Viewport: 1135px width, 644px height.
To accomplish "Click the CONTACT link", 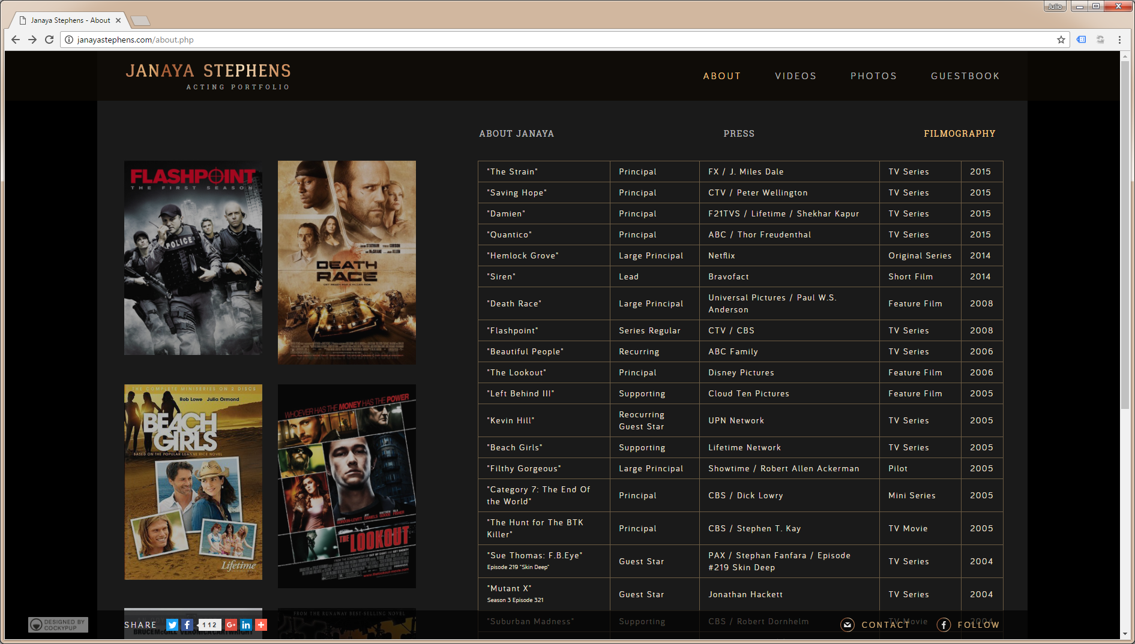I will 885,625.
